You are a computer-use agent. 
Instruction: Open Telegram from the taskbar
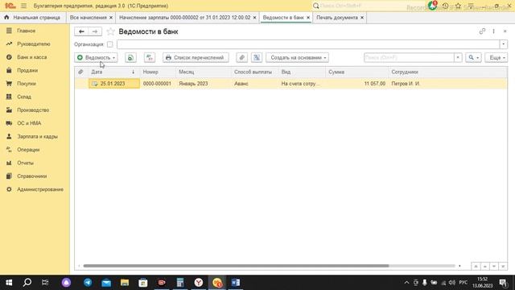[88, 283]
